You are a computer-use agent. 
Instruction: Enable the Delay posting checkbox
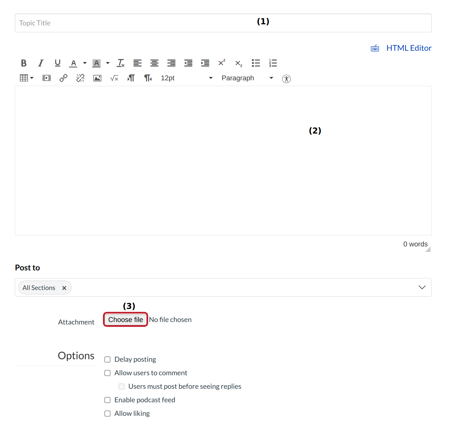tap(107, 360)
